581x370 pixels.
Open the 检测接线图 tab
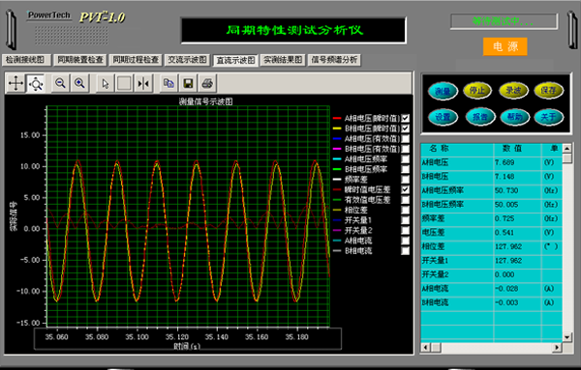point(26,60)
